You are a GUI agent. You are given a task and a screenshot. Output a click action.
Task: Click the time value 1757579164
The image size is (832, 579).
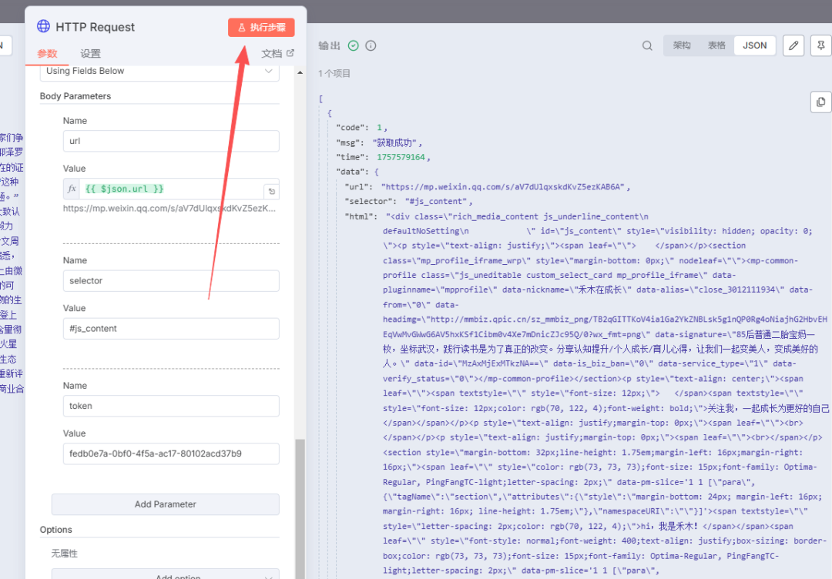(401, 158)
